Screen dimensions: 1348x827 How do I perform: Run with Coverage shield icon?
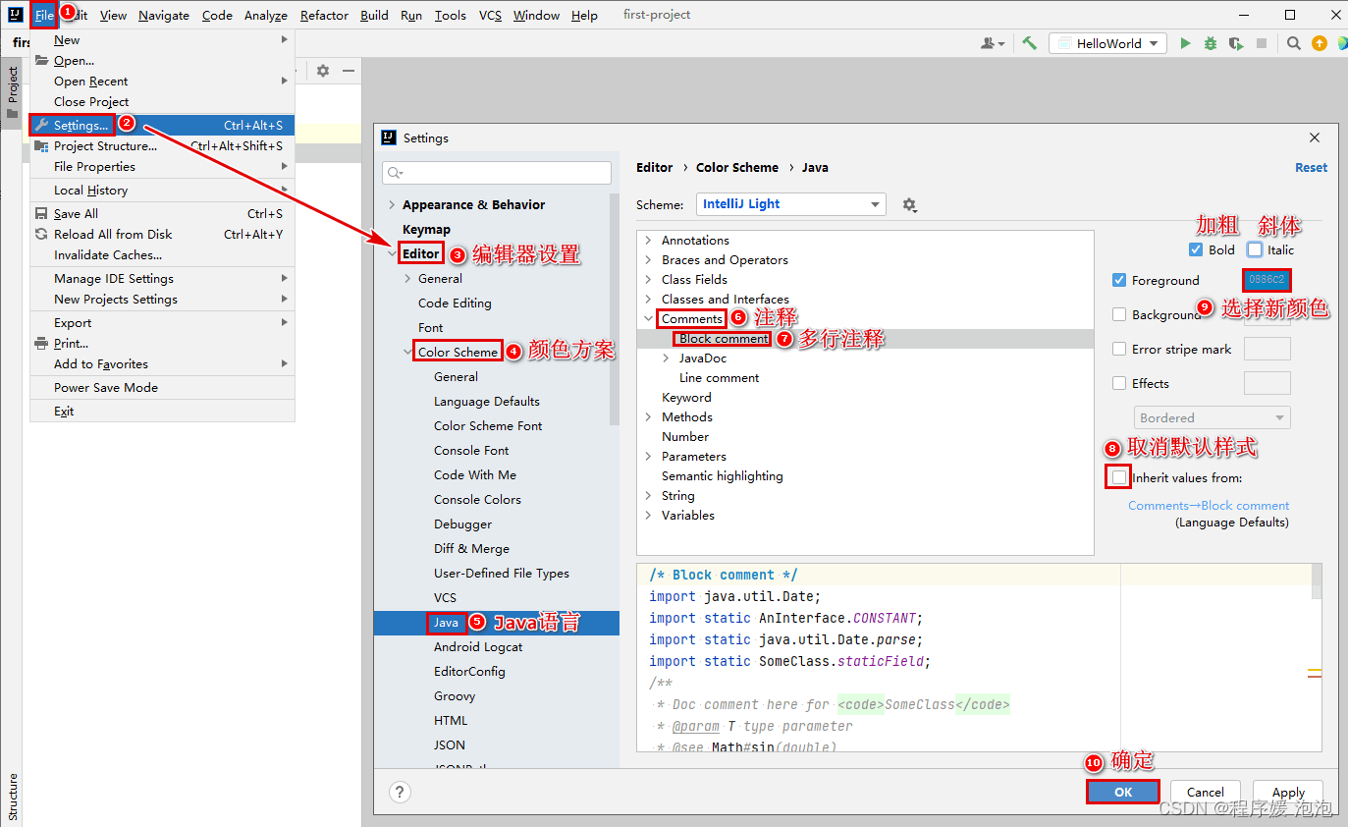pos(1236,43)
